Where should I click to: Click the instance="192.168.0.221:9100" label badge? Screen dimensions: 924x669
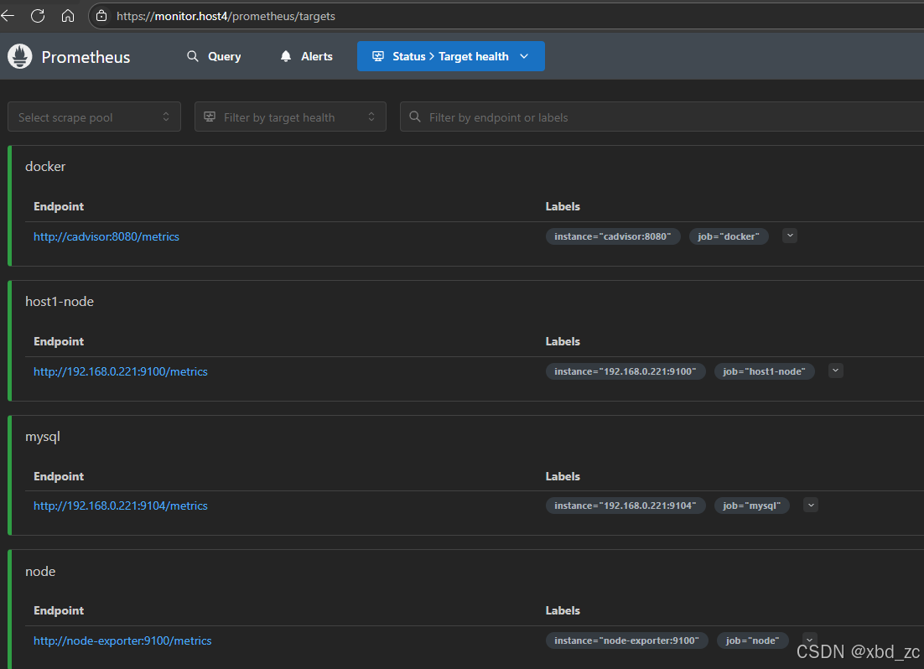click(626, 371)
